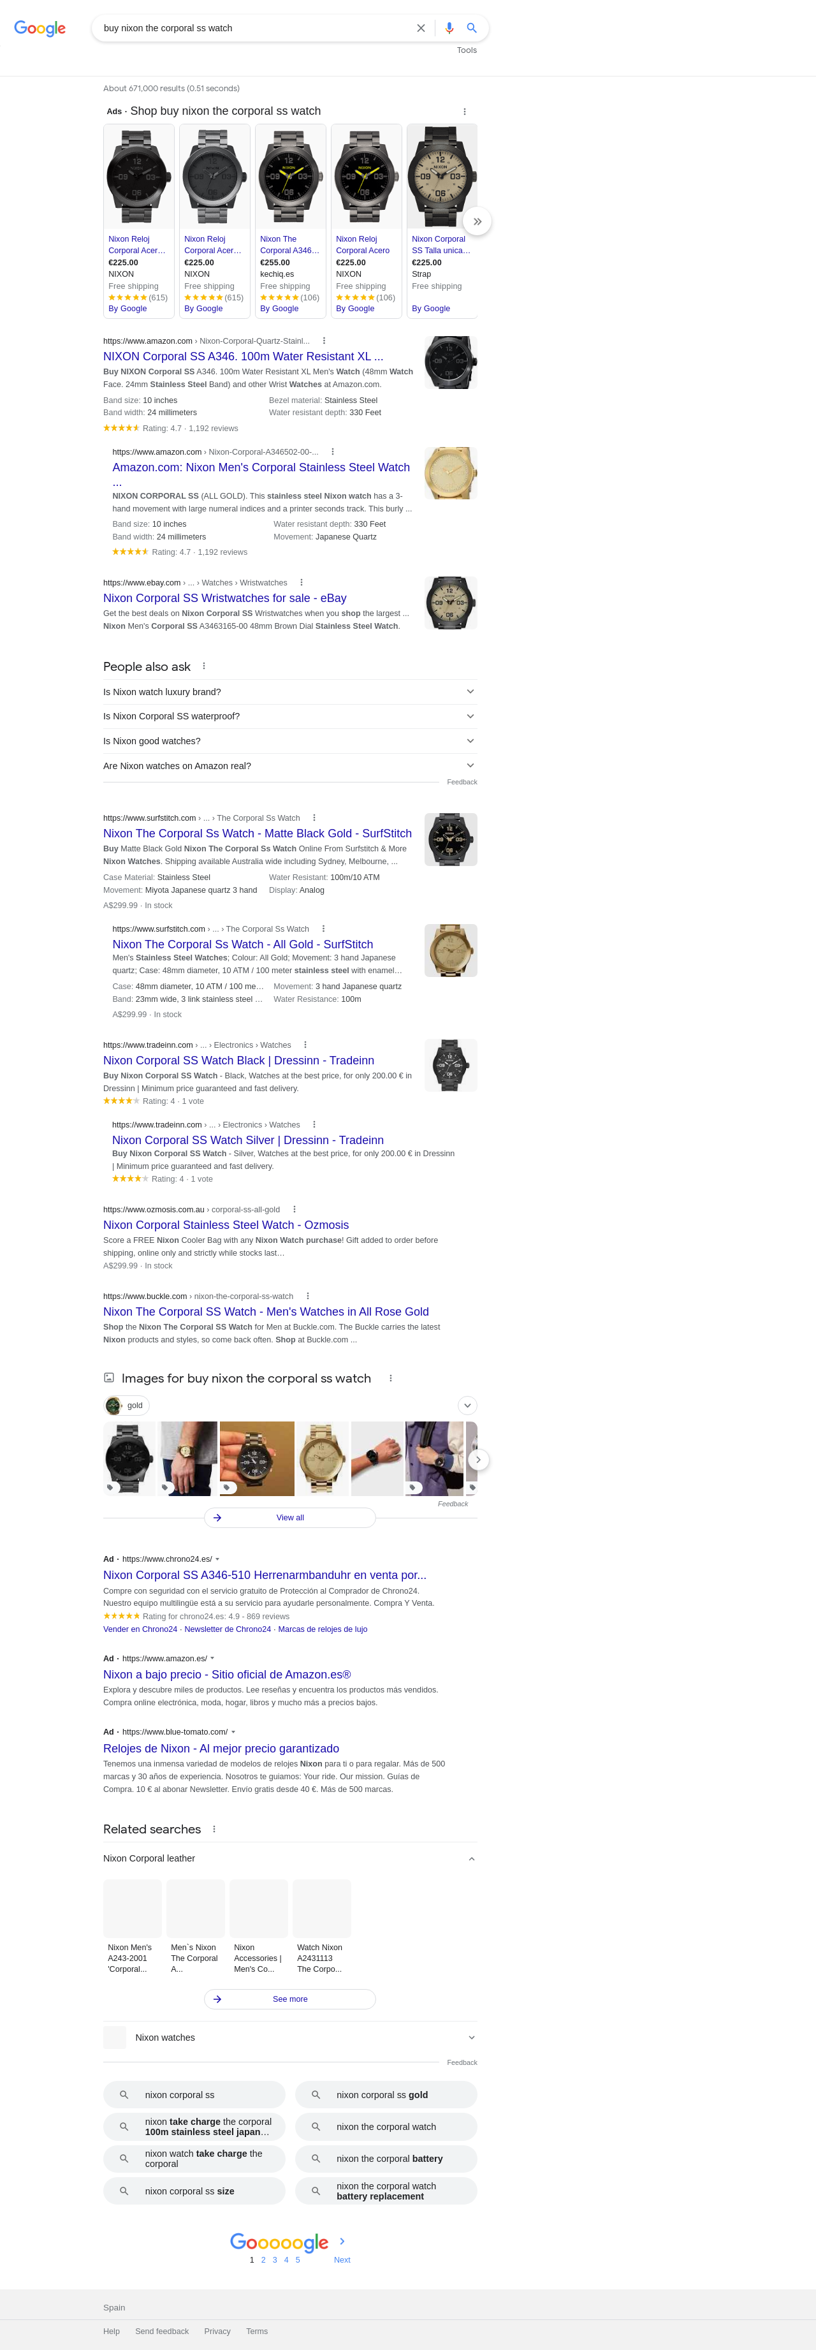Viewport: 816px width, 2350px height.
Task: Click View all images button
Action: pyautogui.click(x=290, y=1517)
